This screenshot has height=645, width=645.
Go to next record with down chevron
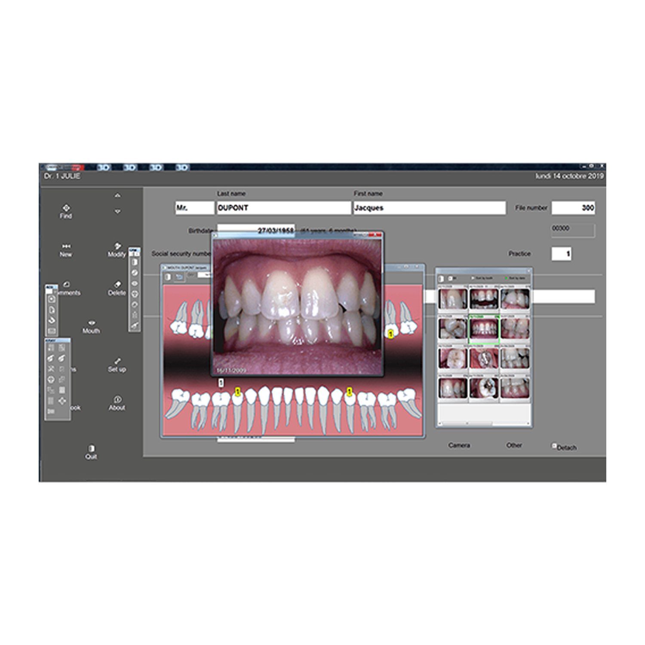(117, 212)
